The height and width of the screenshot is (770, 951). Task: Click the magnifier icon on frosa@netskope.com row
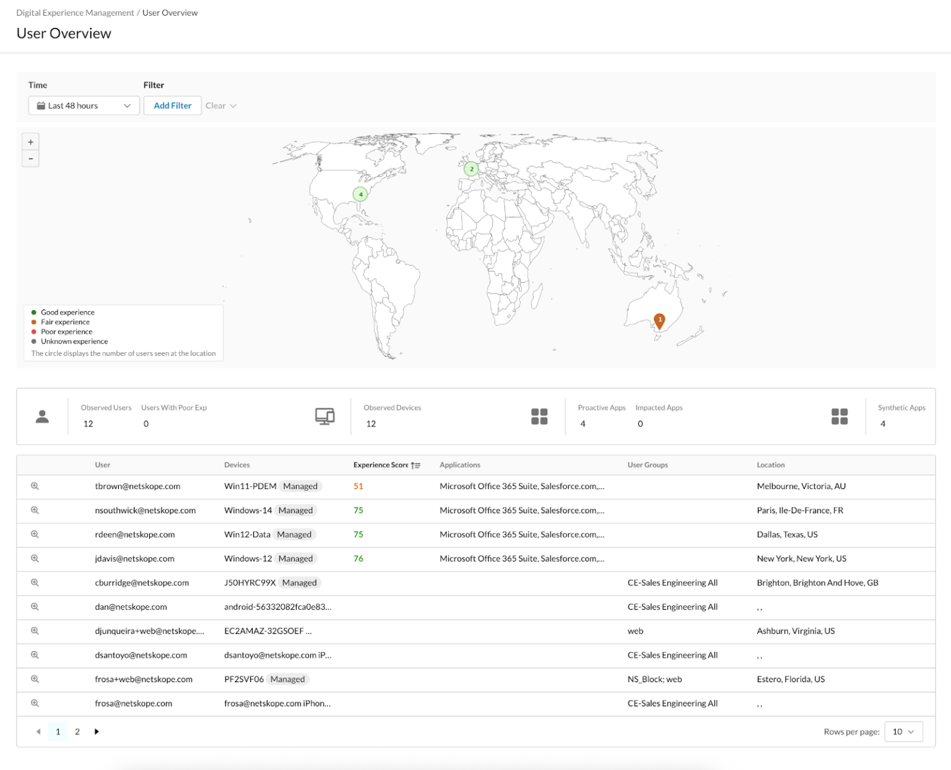coord(35,703)
